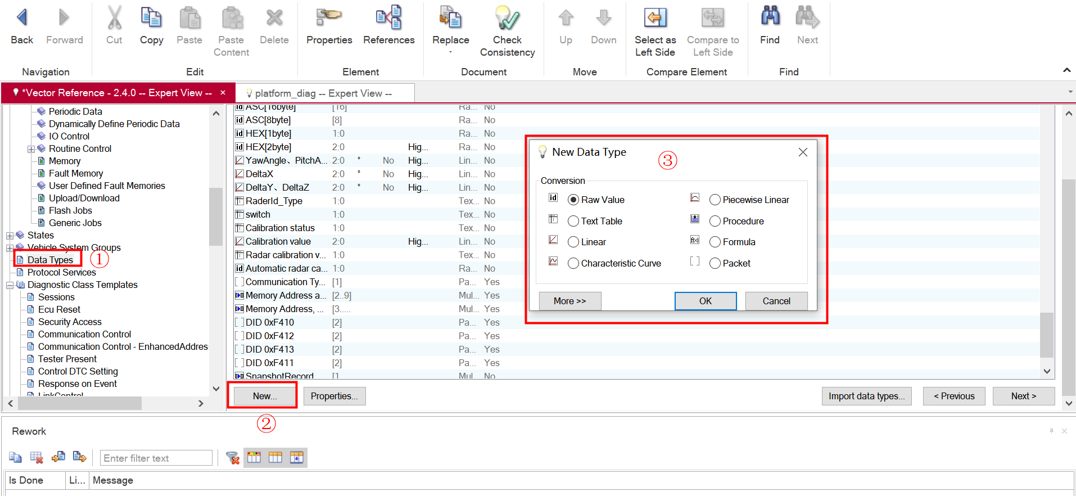1076x496 pixels.
Task: Click the Copy toolbar icon
Action: pyautogui.click(x=151, y=17)
